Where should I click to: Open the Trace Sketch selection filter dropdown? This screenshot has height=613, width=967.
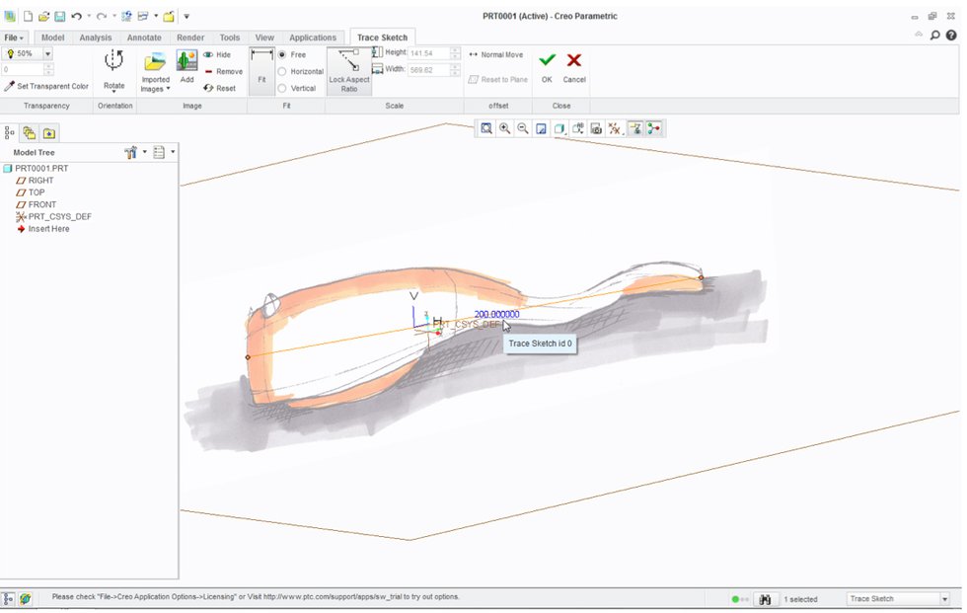[944, 599]
